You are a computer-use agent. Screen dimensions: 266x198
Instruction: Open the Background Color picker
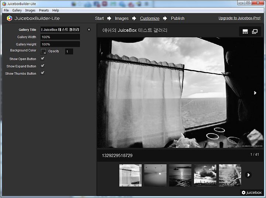(x=43, y=51)
